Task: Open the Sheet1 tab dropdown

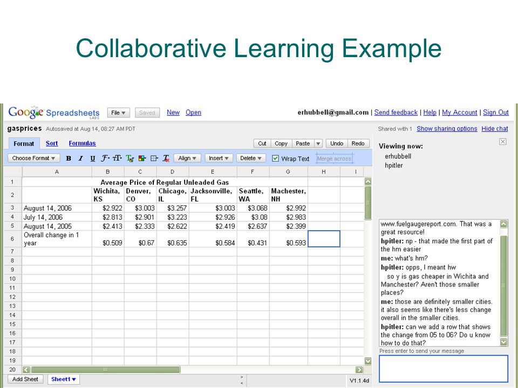Action: tap(64, 379)
